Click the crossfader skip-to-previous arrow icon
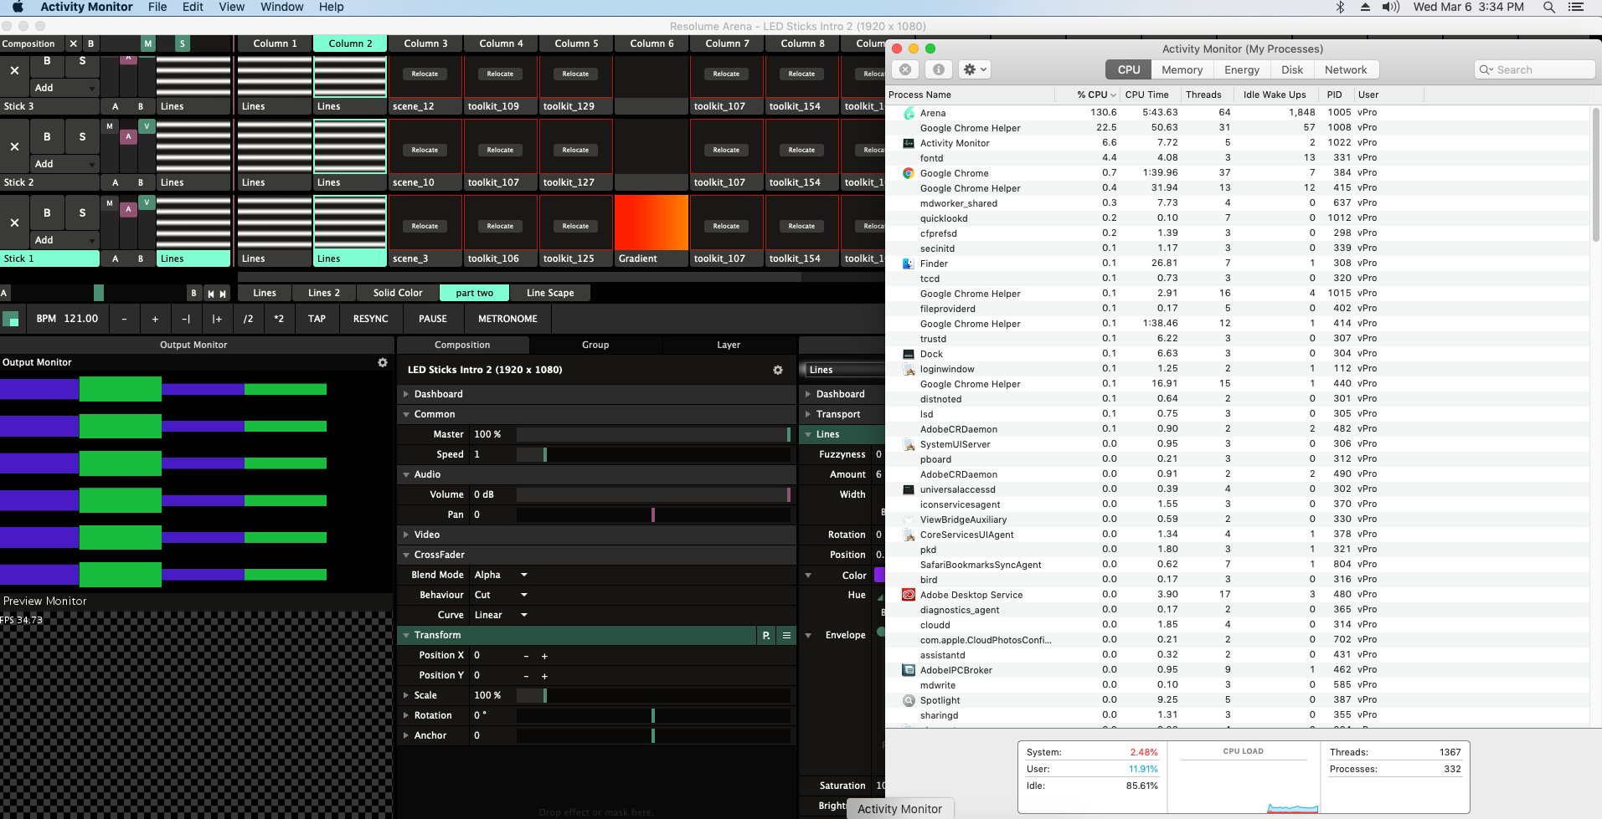1602x819 pixels. (x=211, y=294)
